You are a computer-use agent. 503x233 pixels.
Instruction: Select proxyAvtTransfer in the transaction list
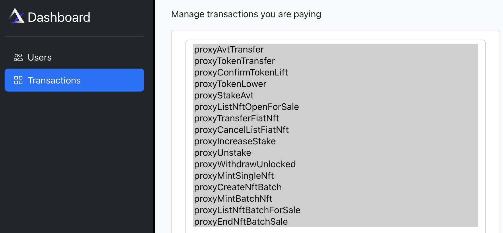tap(229, 49)
